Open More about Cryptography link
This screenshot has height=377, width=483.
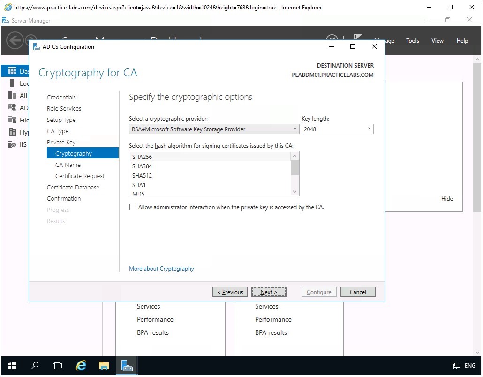point(161,269)
